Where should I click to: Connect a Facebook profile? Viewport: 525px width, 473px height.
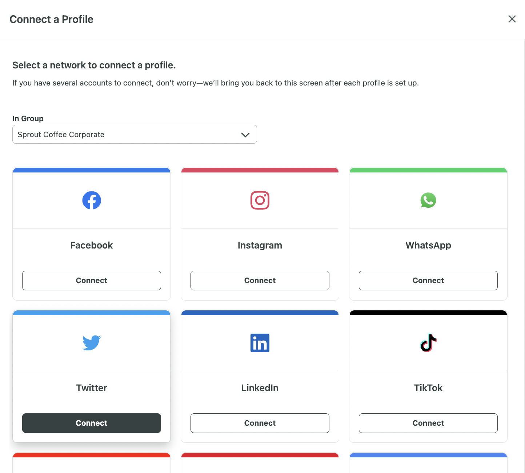click(x=91, y=280)
